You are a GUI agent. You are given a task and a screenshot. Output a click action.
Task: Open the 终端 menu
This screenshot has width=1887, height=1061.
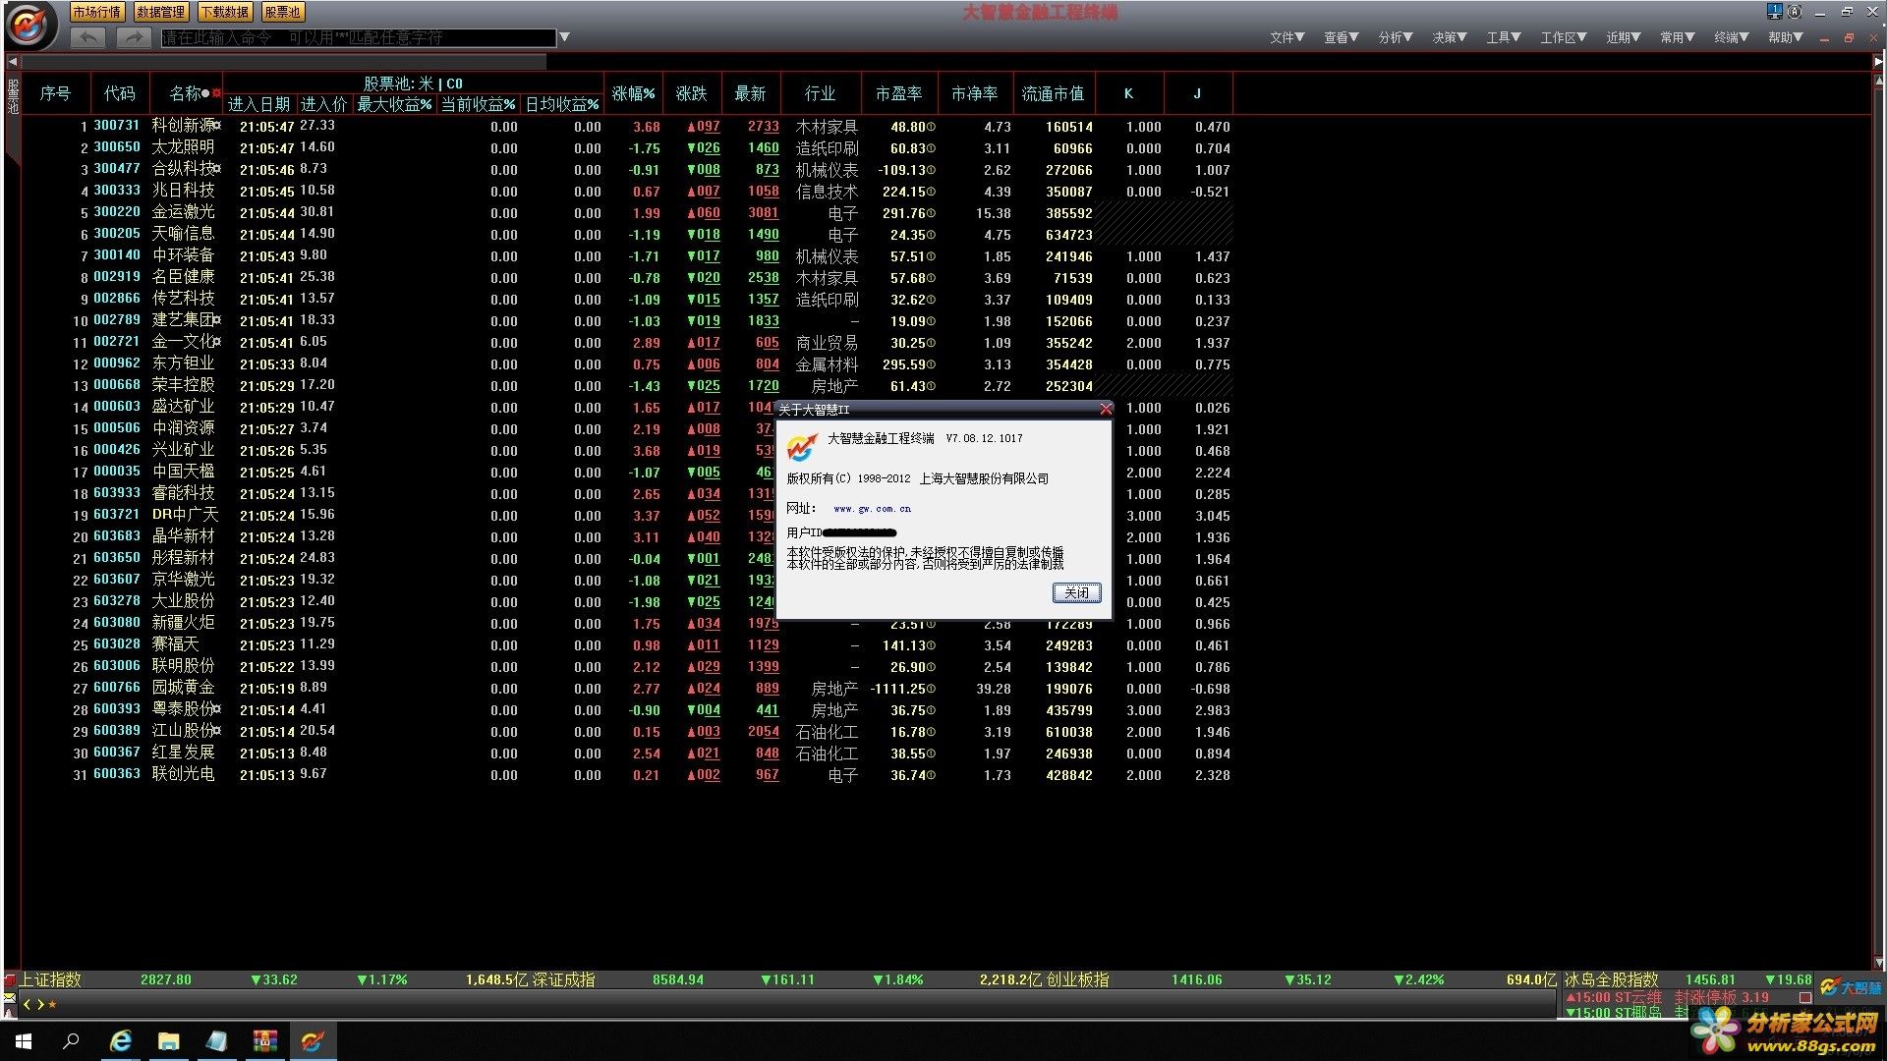(x=1731, y=37)
